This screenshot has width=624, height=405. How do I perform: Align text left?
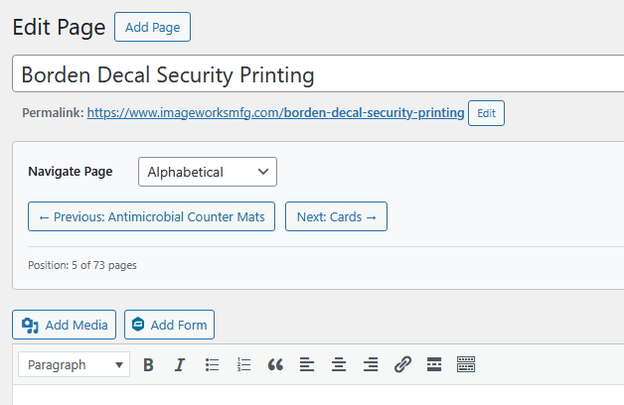pos(307,364)
